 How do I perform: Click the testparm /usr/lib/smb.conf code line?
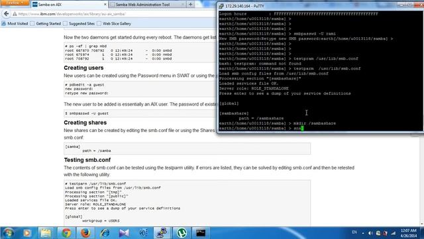[95, 184]
